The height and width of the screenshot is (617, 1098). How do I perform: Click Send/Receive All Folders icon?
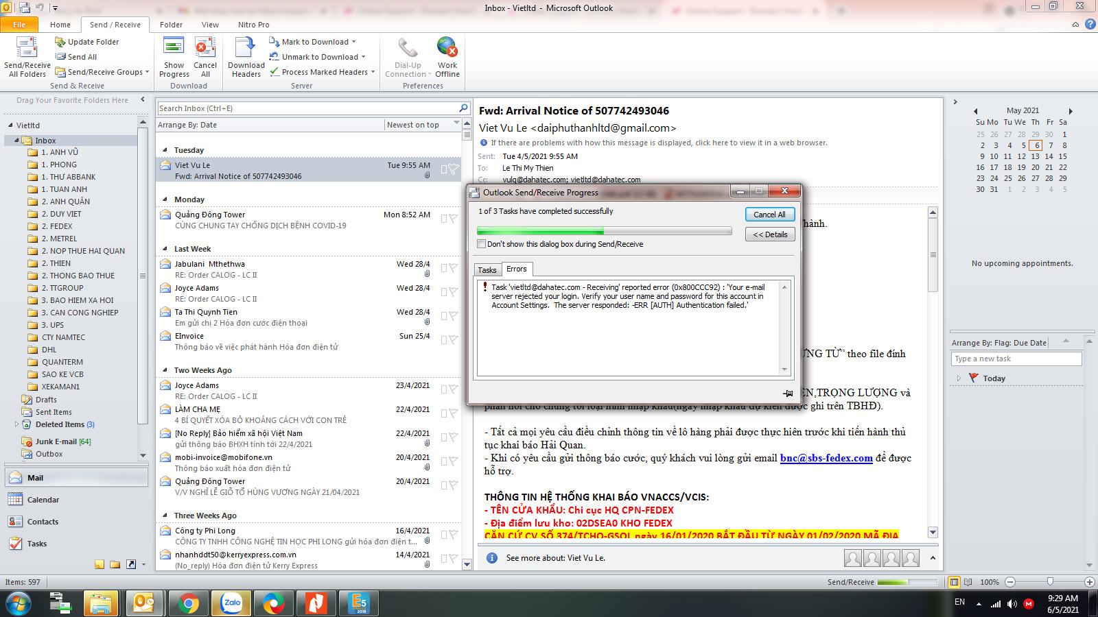click(27, 57)
